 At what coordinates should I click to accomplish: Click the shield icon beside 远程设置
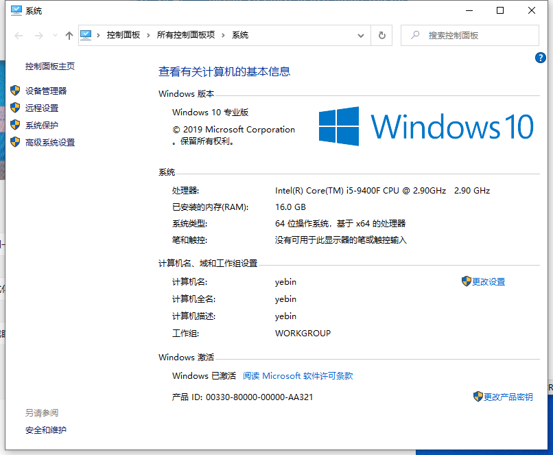point(15,108)
